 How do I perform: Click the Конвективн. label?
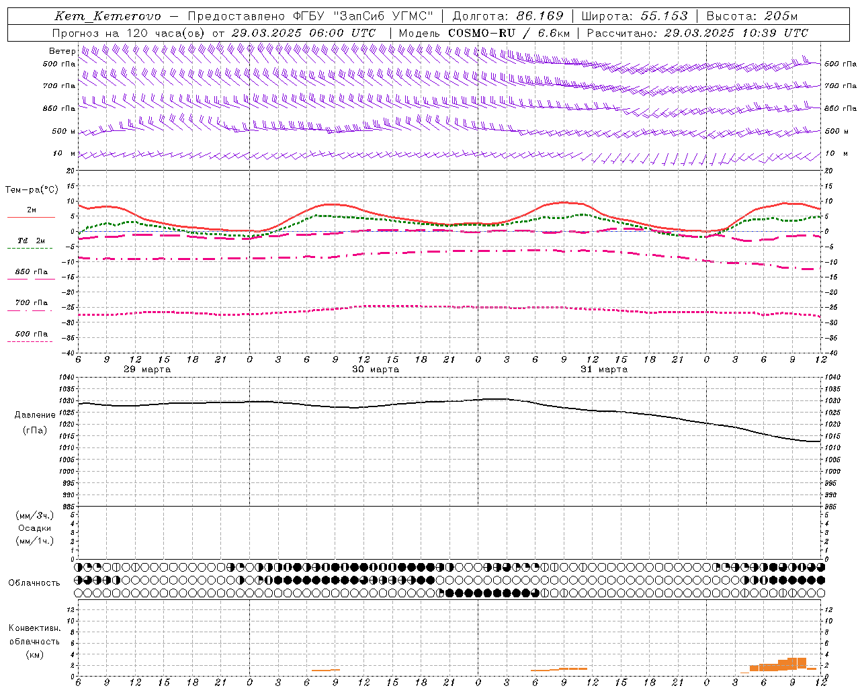pyautogui.click(x=35, y=628)
